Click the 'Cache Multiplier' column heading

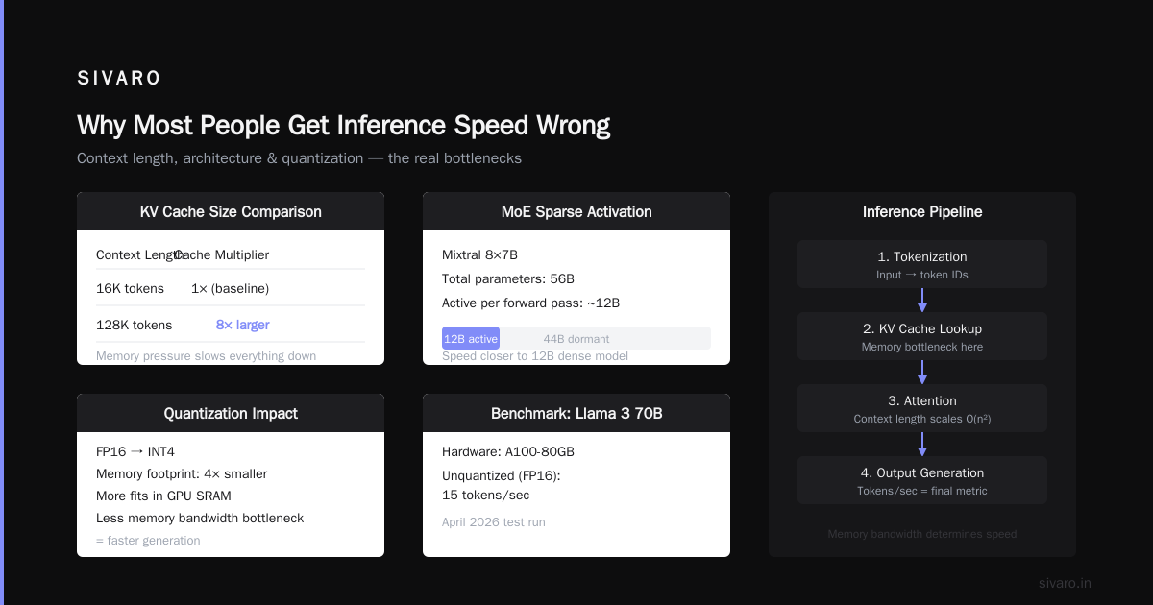[222, 254]
